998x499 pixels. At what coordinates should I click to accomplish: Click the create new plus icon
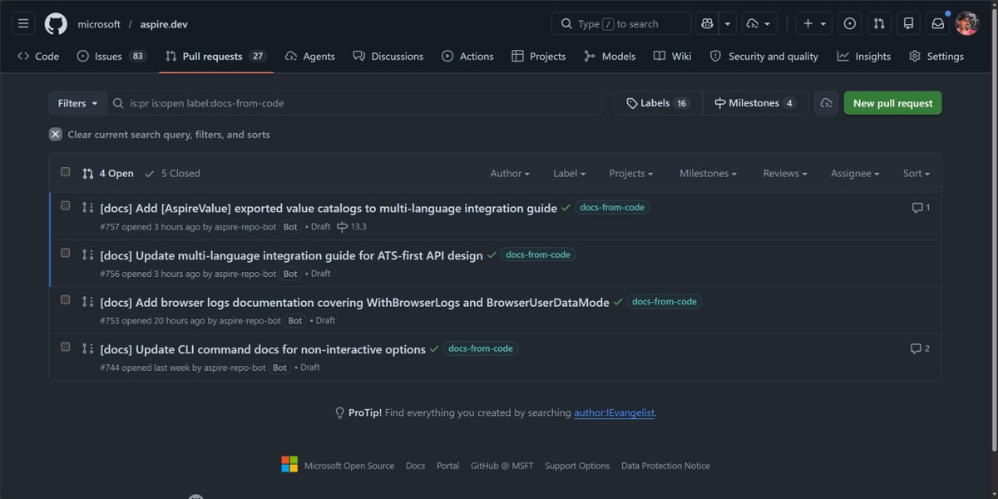coord(814,23)
